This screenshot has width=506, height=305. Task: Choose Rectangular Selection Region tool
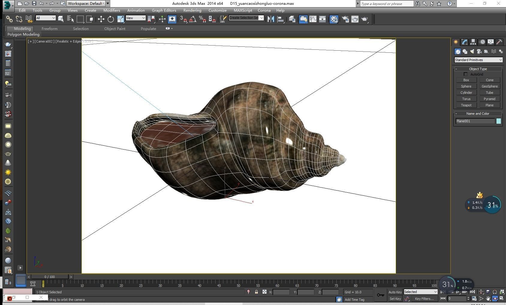point(80,19)
